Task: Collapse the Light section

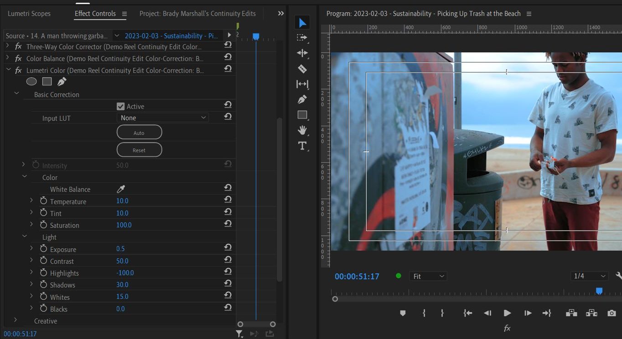Action: click(25, 236)
